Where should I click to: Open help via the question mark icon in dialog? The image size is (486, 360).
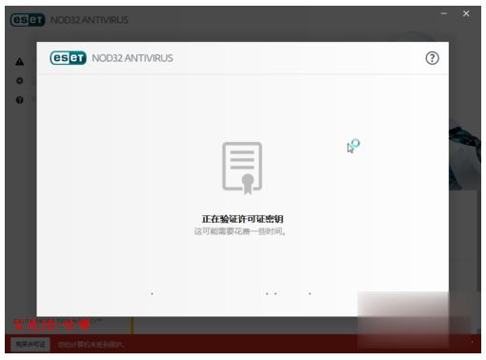(x=432, y=58)
